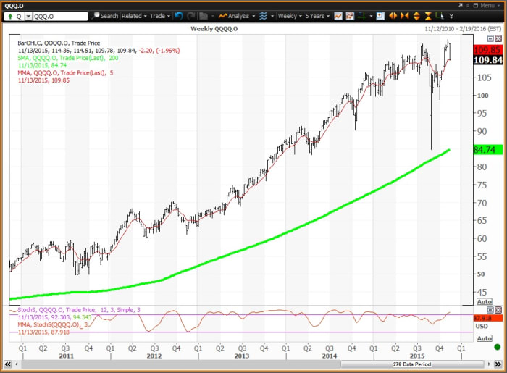
Task: Click the undo arrow icon
Action: pyautogui.click(x=178, y=15)
